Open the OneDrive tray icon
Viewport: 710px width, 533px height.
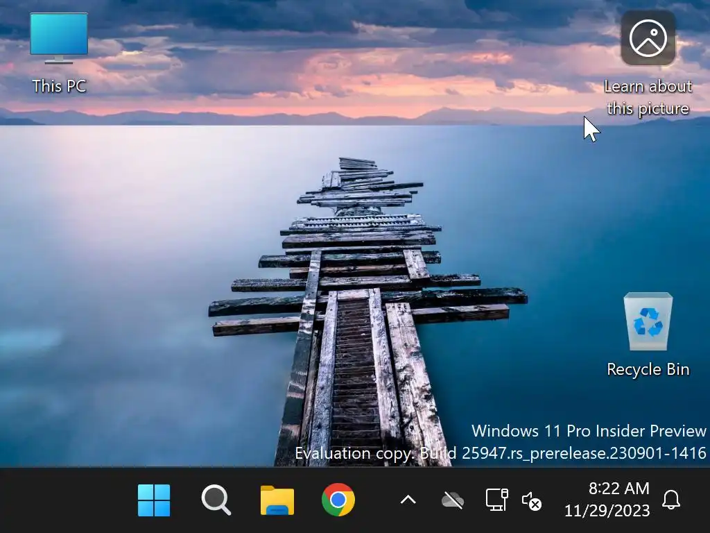[x=452, y=500]
